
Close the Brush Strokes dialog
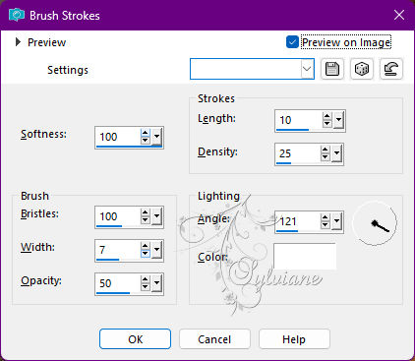click(x=399, y=15)
